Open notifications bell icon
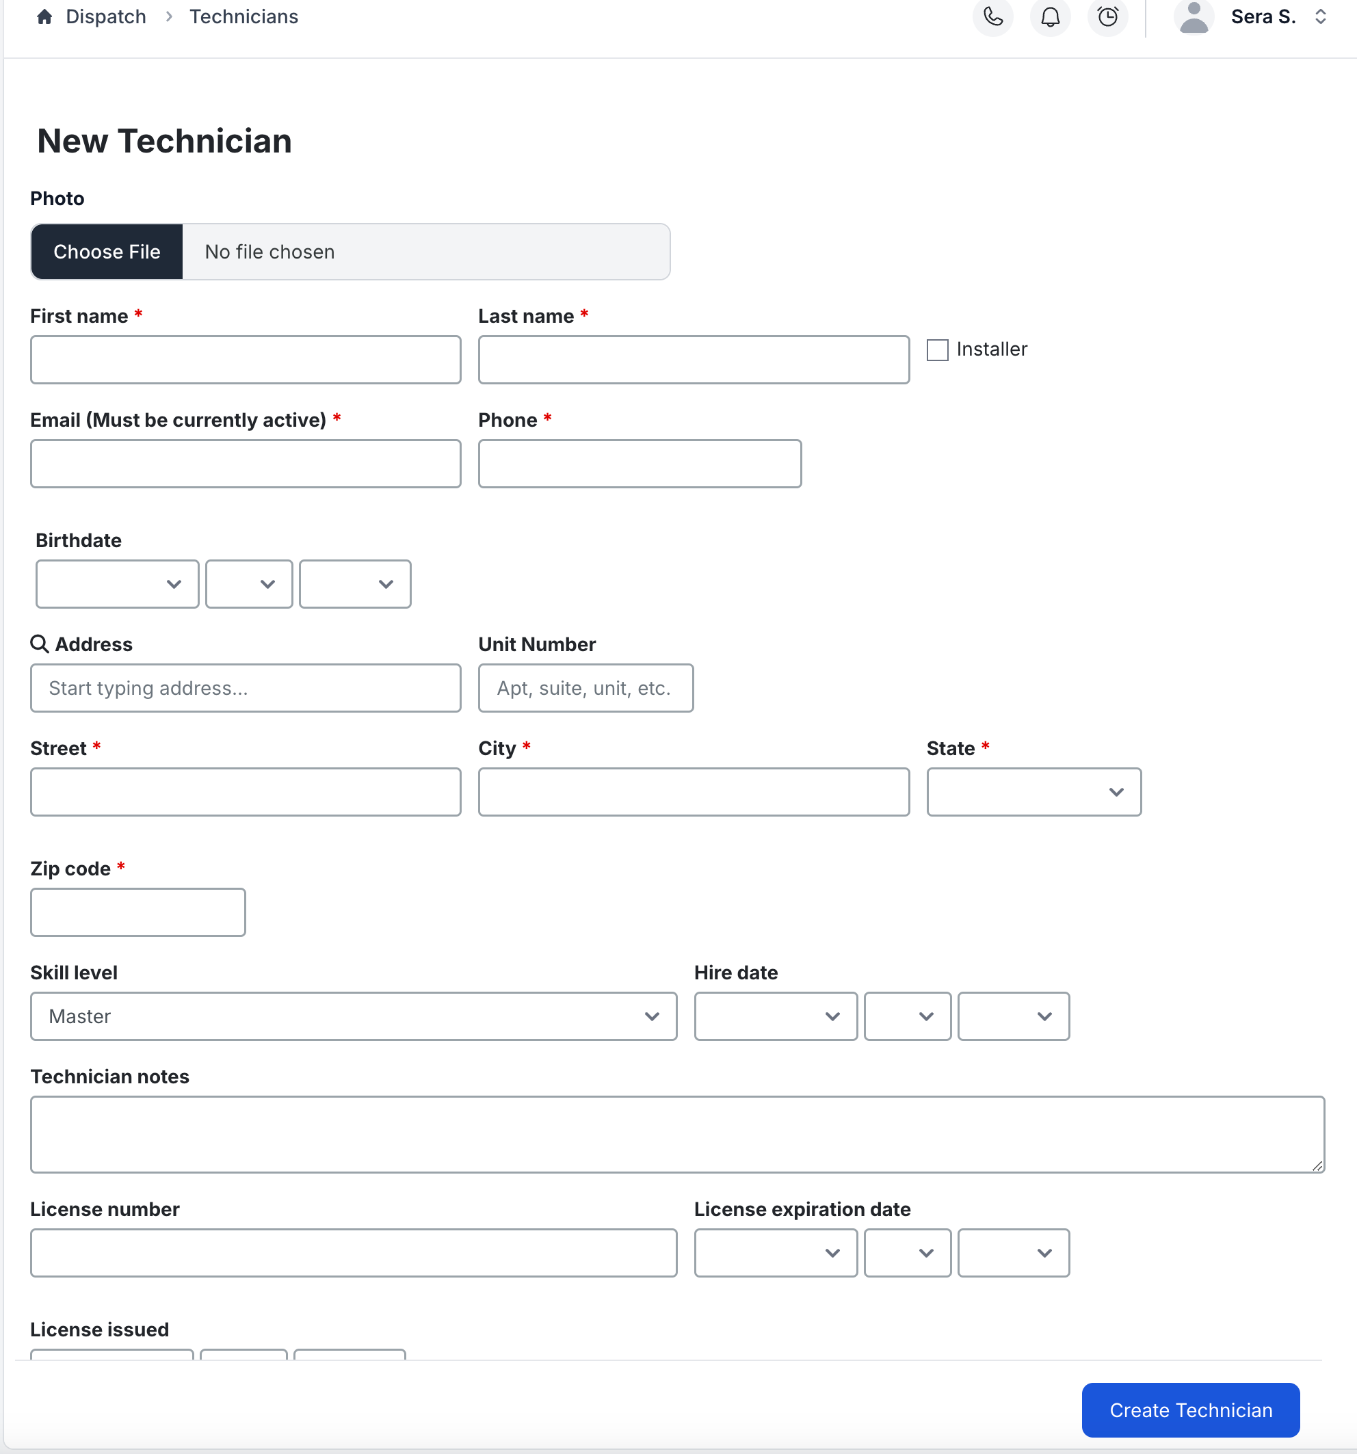Screen dimensions: 1357x1454 click(x=1050, y=16)
